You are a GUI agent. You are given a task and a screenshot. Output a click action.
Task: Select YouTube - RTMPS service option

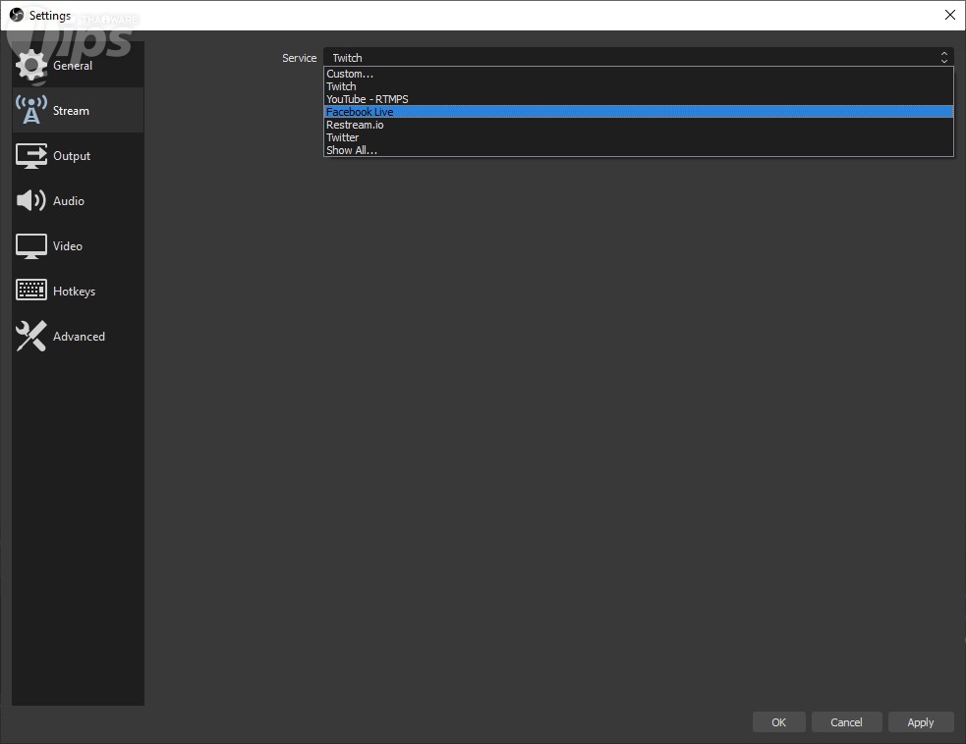point(638,99)
